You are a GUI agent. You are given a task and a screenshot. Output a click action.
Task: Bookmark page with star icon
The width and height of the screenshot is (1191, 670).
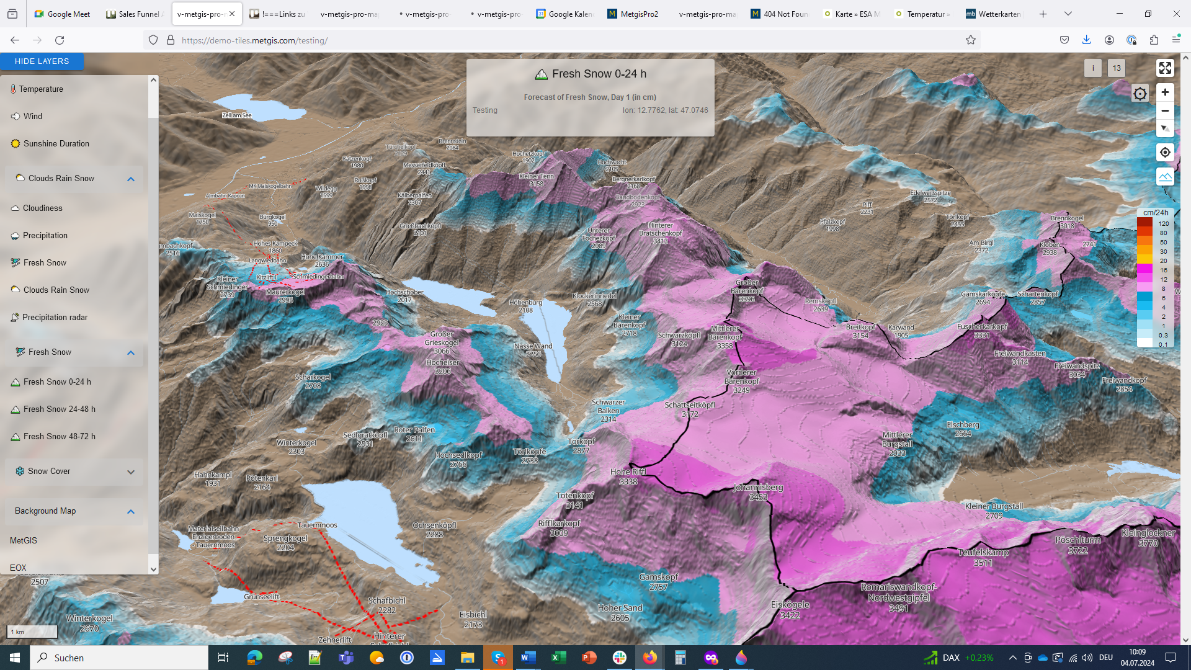[x=970, y=40]
